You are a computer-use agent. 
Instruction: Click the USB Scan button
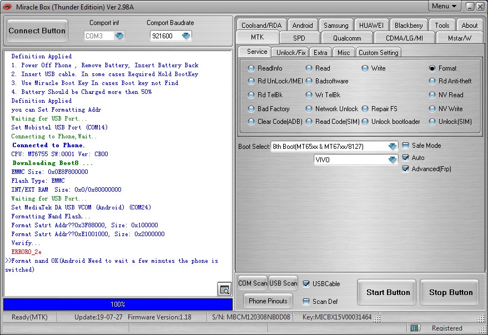283,283
